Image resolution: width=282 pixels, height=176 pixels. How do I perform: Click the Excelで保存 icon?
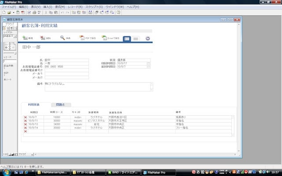click(104, 38)
